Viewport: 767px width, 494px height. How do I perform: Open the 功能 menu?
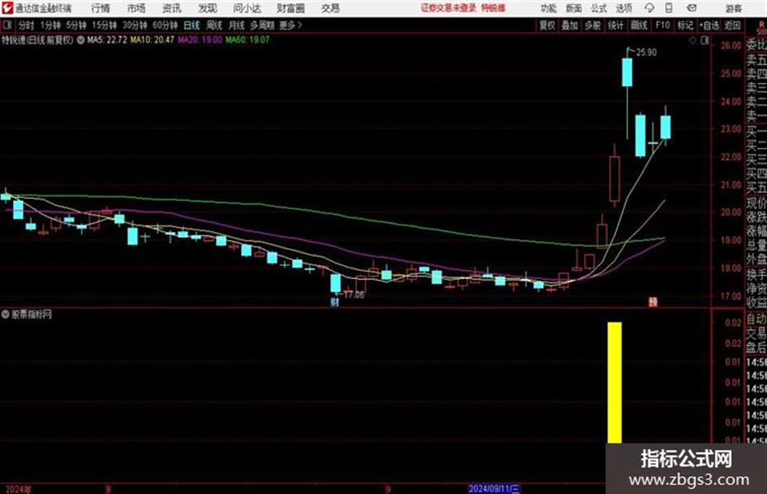(x=549, y=8)
